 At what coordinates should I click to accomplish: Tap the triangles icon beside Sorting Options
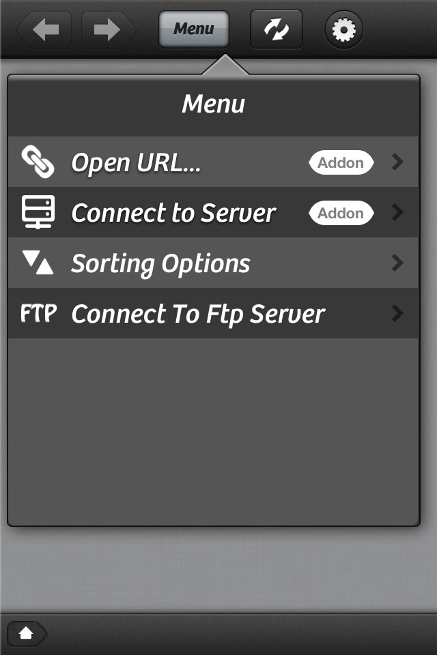pos(38,263)
